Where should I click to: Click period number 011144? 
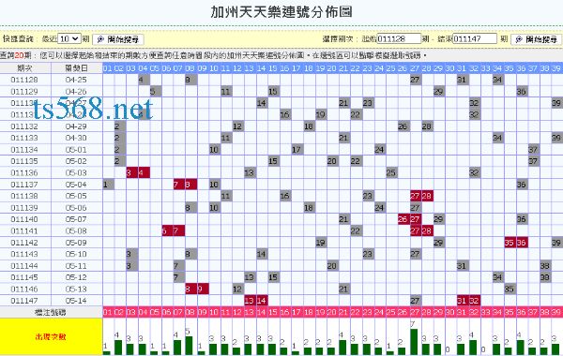point(24,266)
